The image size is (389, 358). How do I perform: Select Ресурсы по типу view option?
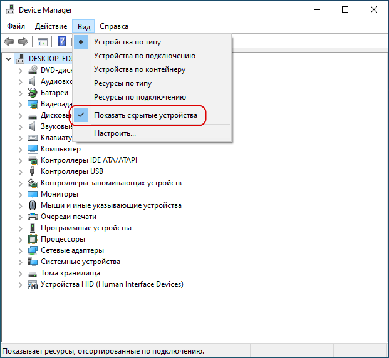[153, 83]
